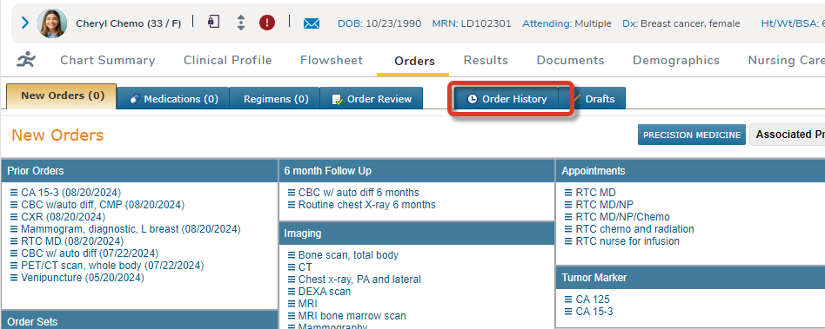This screenshot has width=825, height=329.
Task: Click the up-down arrows in the patient banner
Action: pyautogui.click(x=241, y=23)
